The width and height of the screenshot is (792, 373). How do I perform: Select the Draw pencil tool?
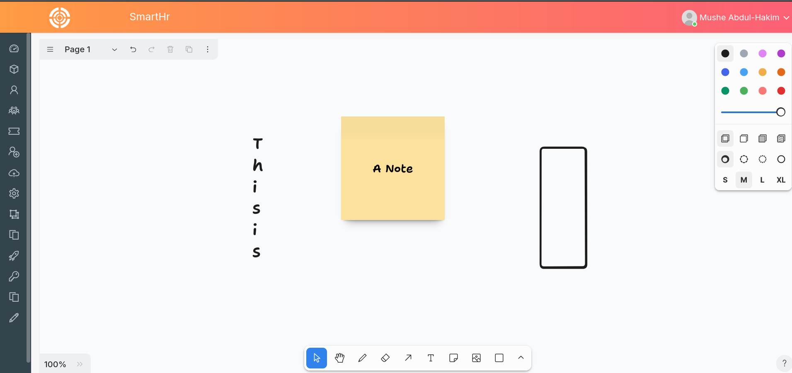362,358
